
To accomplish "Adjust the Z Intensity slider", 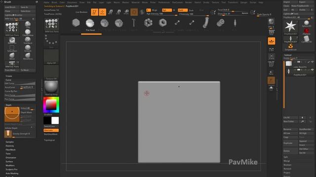I will tap(194, 14).
